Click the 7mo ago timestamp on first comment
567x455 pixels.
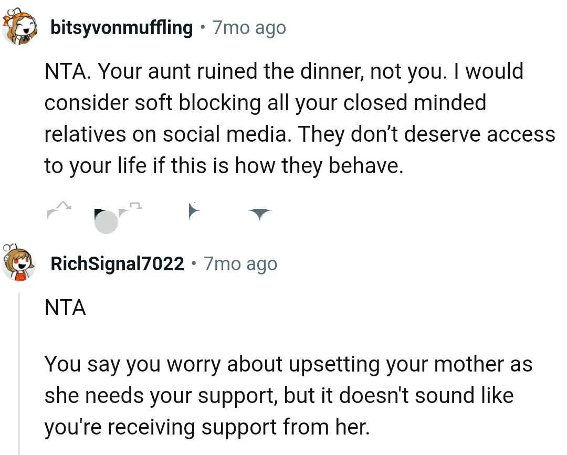248,27
